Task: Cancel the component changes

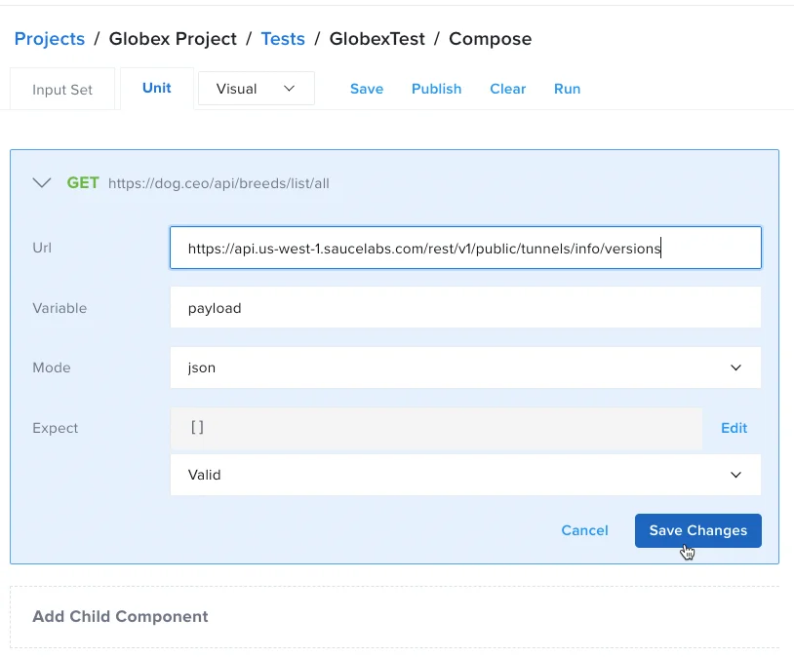Action: click(584, 530)
